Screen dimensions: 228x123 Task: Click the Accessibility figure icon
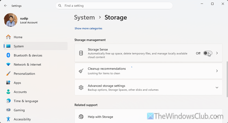(x=8, y=119)
